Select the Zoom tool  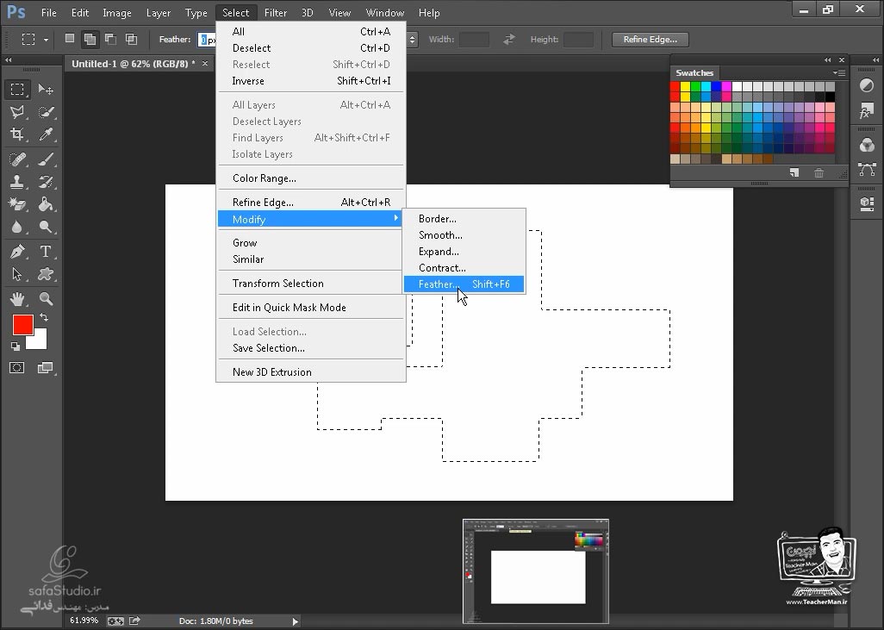46,298
